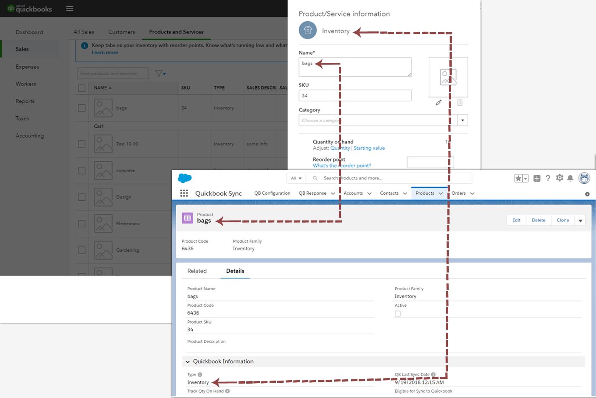Click the SKU input field
Screen dimensions: 596x398
pos(355,95)
